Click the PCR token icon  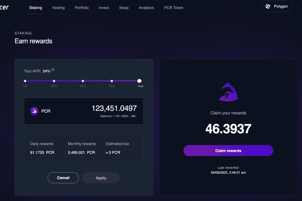(x=34, y=111)
